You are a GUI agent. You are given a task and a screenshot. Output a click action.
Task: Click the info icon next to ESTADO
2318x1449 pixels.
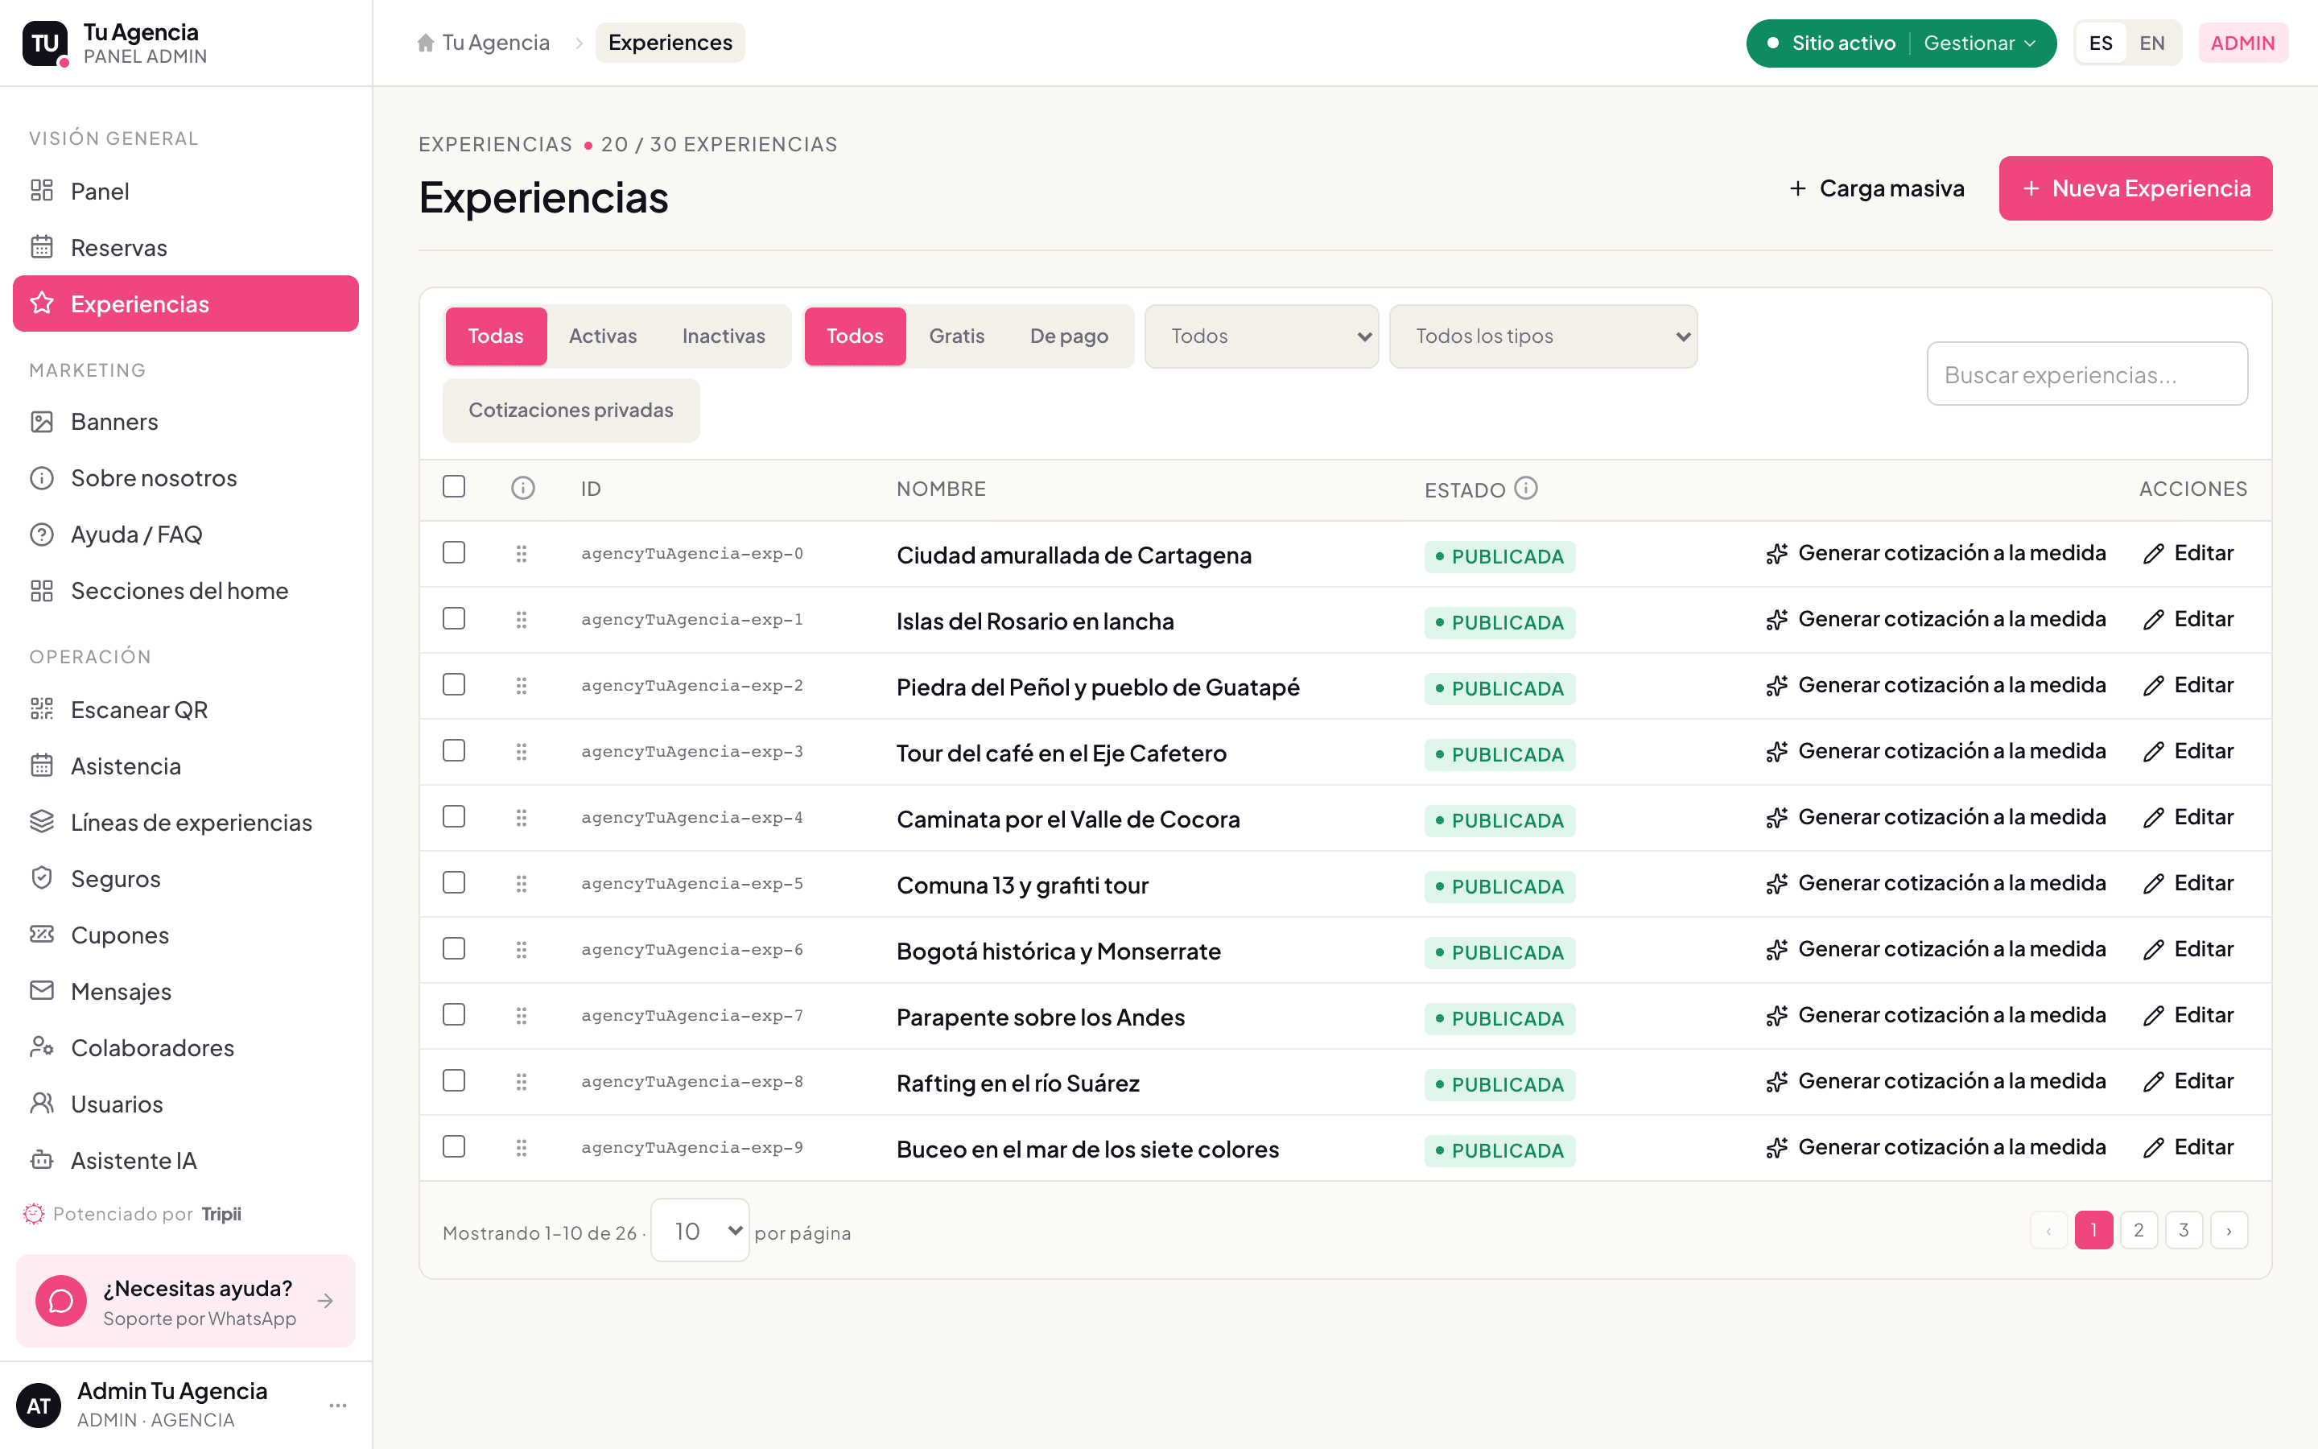1526,489
